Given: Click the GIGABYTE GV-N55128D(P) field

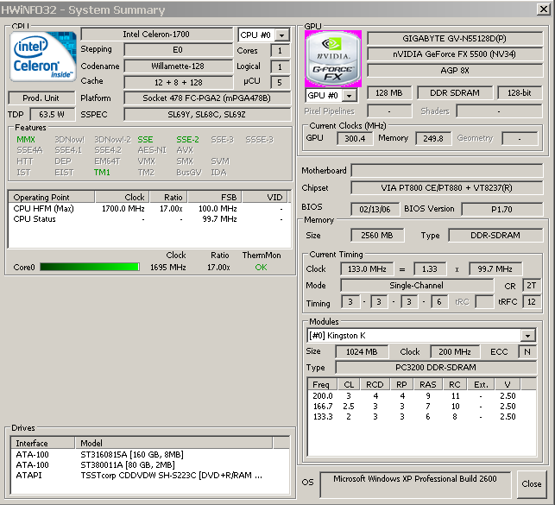Looking at the screenshot, I should point(455,39).
